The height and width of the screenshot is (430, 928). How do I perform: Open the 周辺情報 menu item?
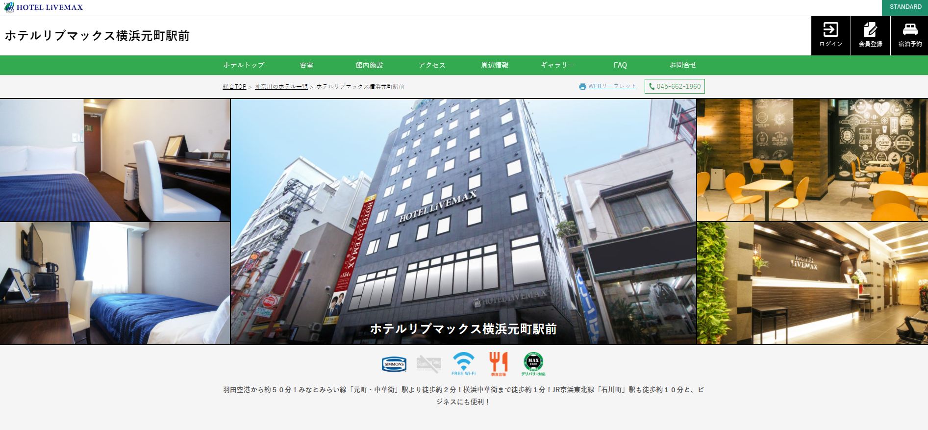pyautogui.click(x=495, y=65)
